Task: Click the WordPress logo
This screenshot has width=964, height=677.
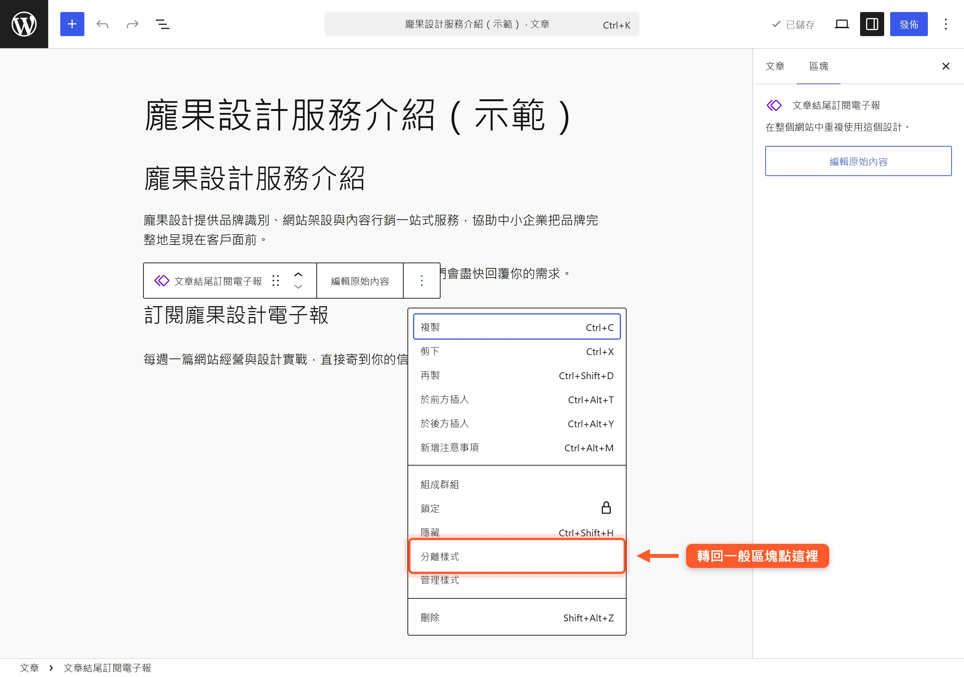Action: 24,24
